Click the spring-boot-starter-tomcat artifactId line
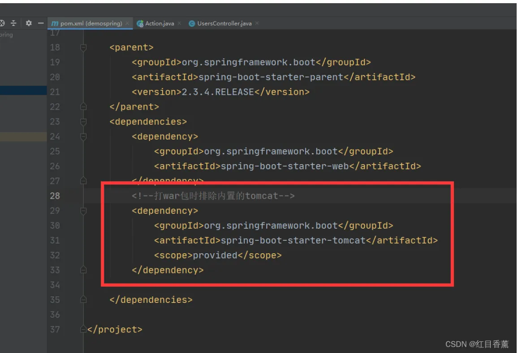518x353 pixels. click(x=296, y=241)
